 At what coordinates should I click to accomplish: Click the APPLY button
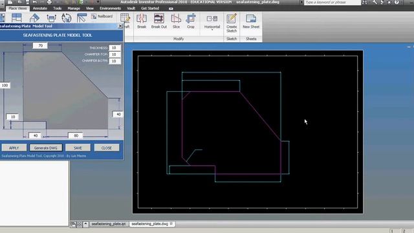point(14,148)
